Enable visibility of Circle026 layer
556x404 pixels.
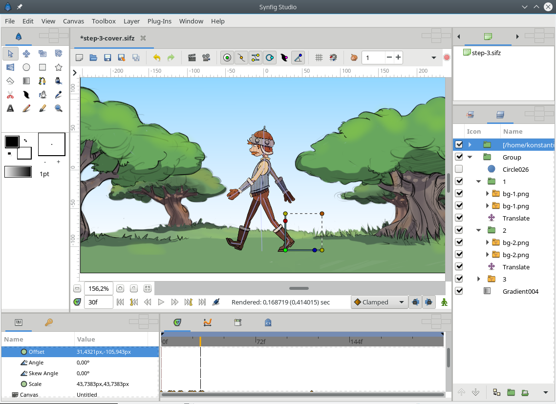(x=458, y=169)
